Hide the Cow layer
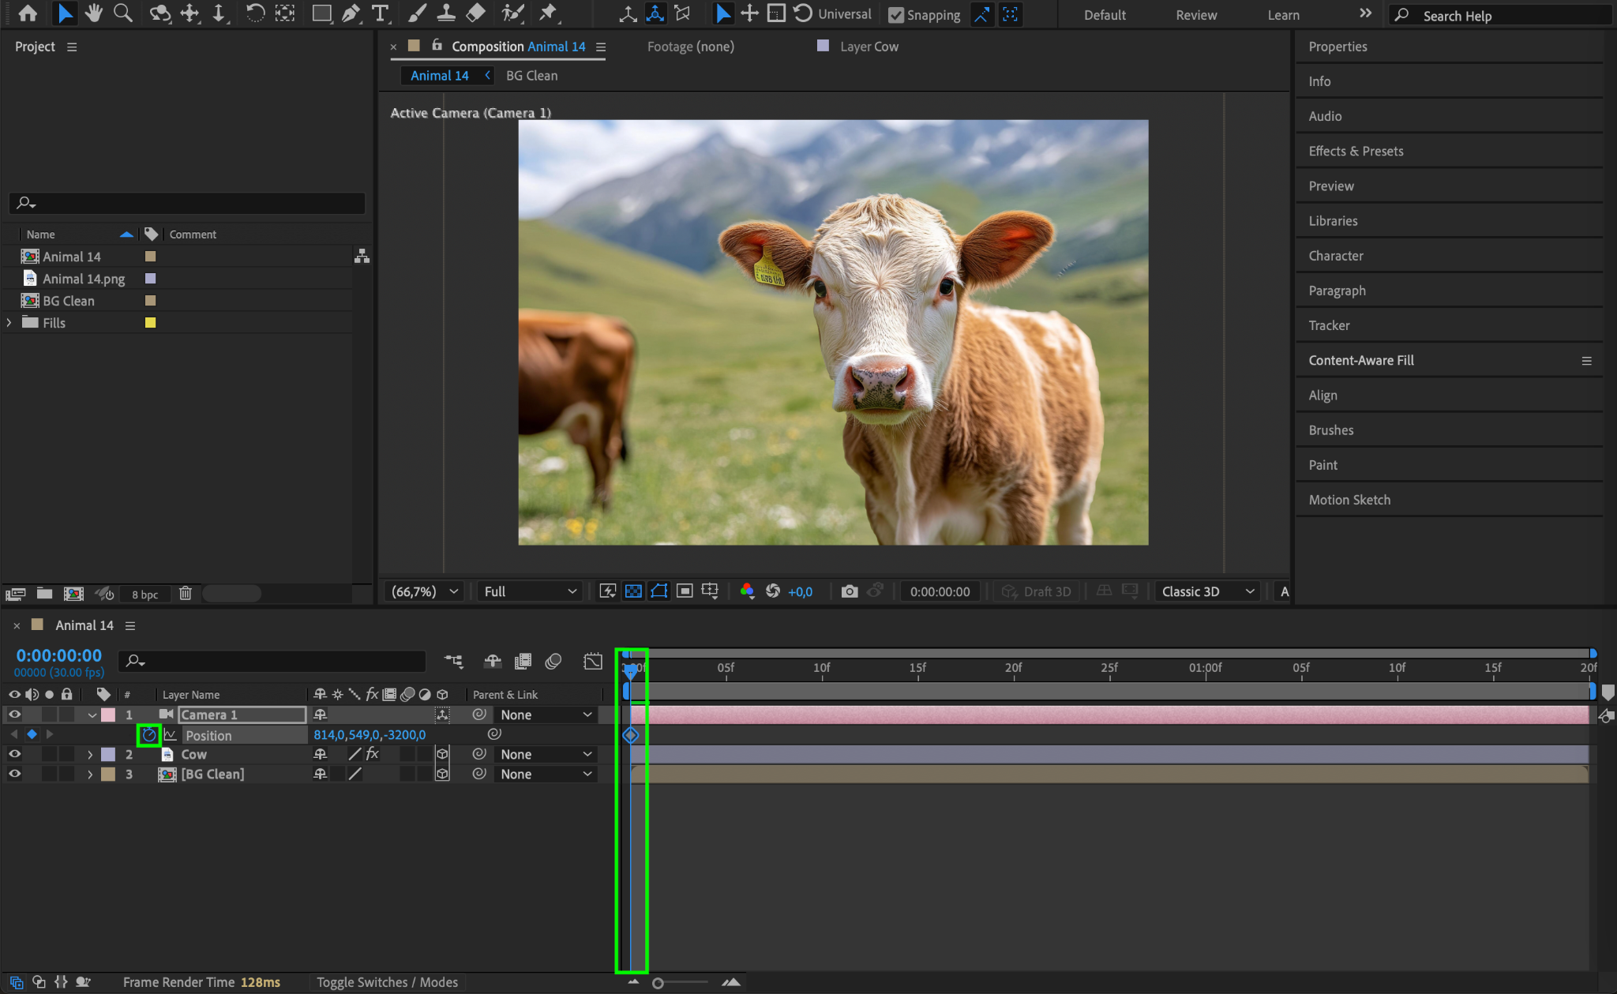The height and width of the screenshot is (994, 1617). (14, 754)
